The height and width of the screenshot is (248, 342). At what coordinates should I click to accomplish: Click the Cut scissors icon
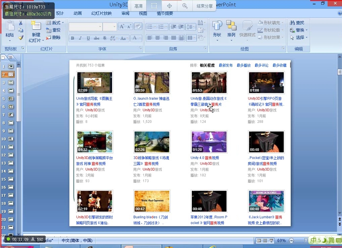click(21, 23)
